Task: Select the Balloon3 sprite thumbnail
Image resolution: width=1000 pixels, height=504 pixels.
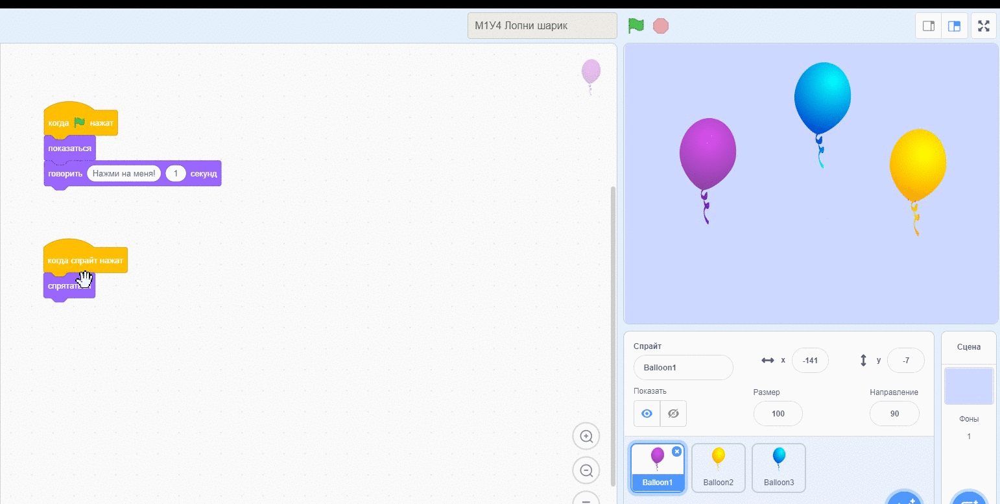Action: pos(778,467)
